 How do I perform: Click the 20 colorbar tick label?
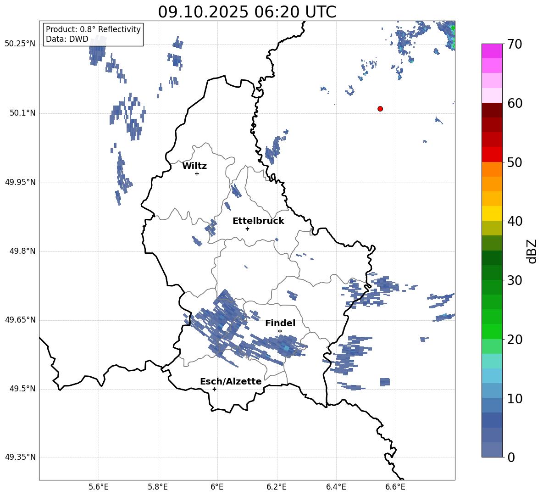[514, 340]
